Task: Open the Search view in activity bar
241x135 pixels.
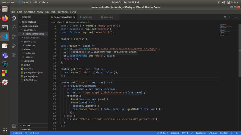Action: (14, 27)
